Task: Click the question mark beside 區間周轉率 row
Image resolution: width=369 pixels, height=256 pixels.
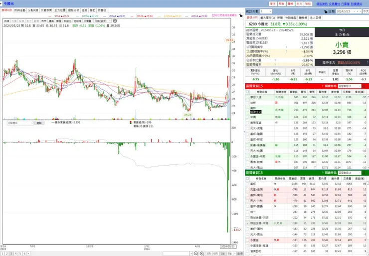Action: 275,64
